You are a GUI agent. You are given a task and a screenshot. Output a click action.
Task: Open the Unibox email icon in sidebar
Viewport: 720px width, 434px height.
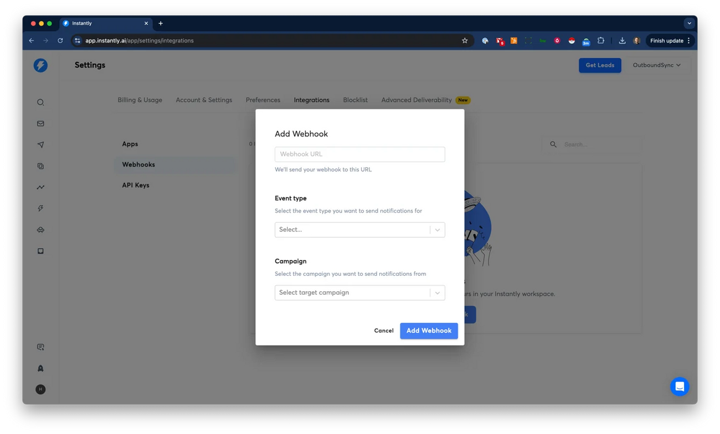40,123
